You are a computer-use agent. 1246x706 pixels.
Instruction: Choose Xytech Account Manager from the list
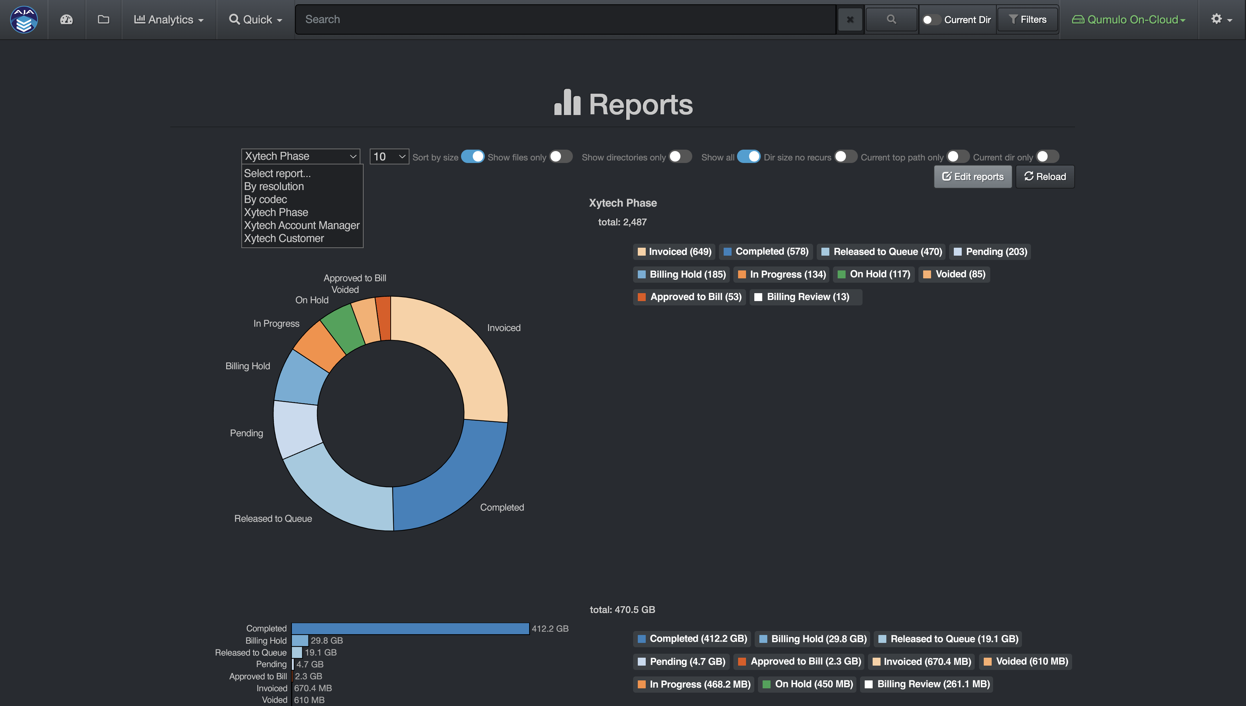(x=301, y=225)
